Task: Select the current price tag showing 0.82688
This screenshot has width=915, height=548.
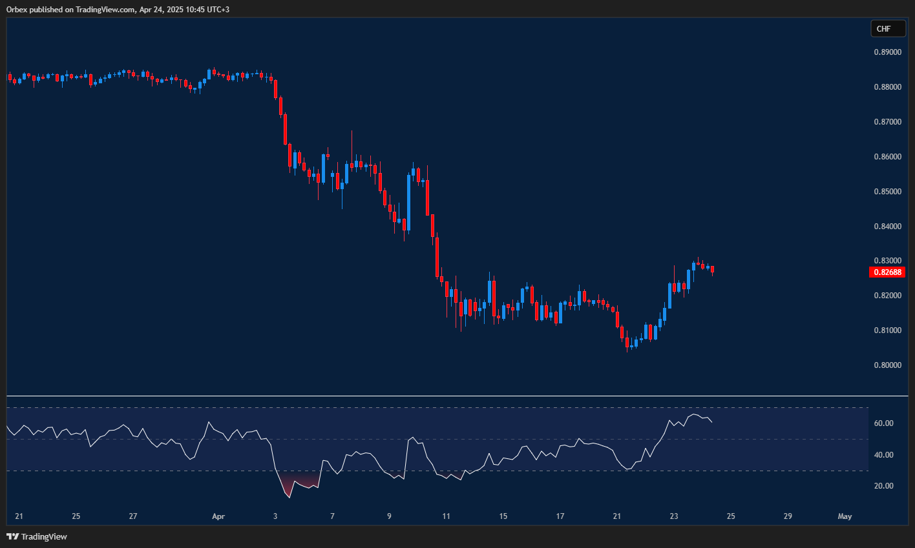Action: click(887, 272)
